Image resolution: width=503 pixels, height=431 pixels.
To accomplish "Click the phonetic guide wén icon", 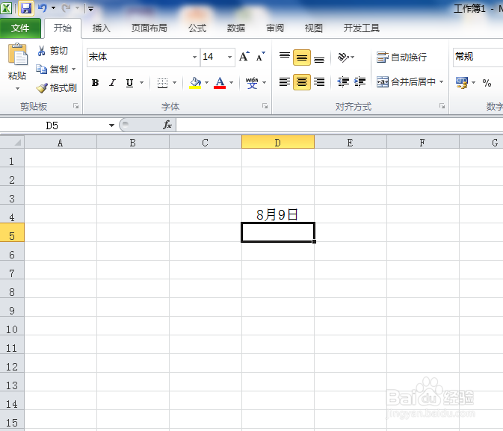I will [252, 83].
